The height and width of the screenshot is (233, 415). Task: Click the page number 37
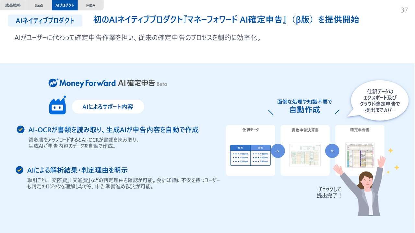pos(404,10)
